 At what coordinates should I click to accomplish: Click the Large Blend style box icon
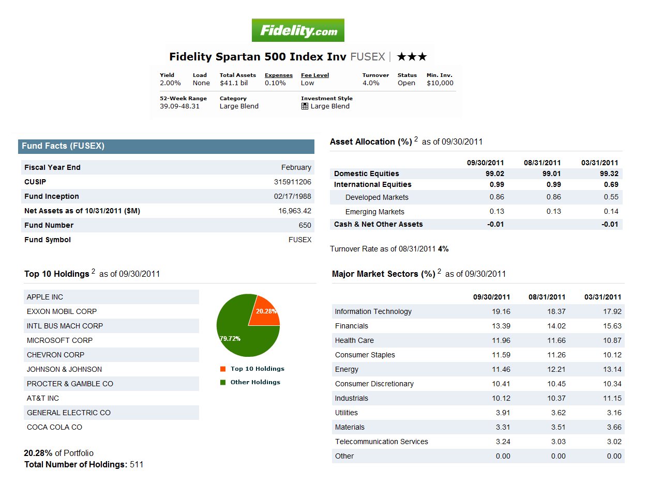305,106
